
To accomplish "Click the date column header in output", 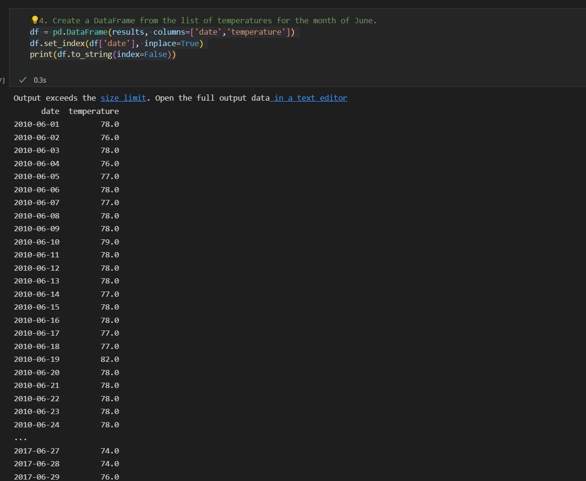I will coord(50,111).
